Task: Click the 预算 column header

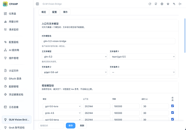Action: coord(114,99)
